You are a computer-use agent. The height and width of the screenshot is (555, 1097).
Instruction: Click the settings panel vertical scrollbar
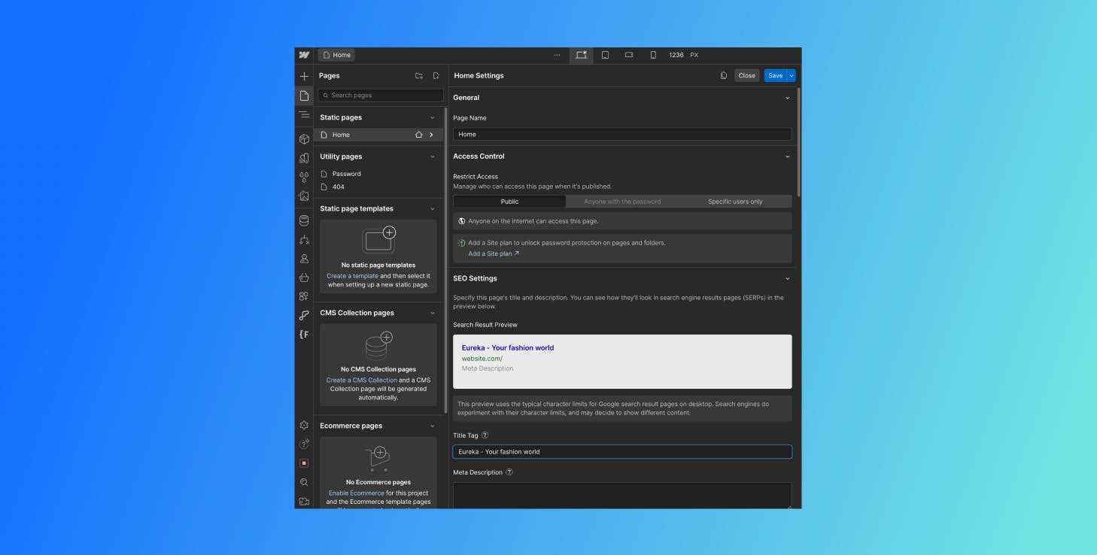click(798, 143)
